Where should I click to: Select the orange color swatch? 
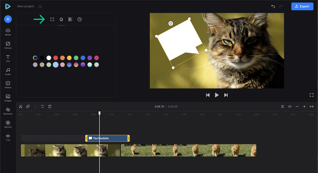click(62, 58)
